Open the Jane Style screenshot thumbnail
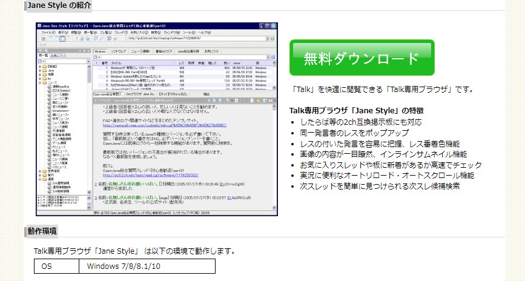Image resolution: width=525 pixels, height=281 pixels. [157, 119]
